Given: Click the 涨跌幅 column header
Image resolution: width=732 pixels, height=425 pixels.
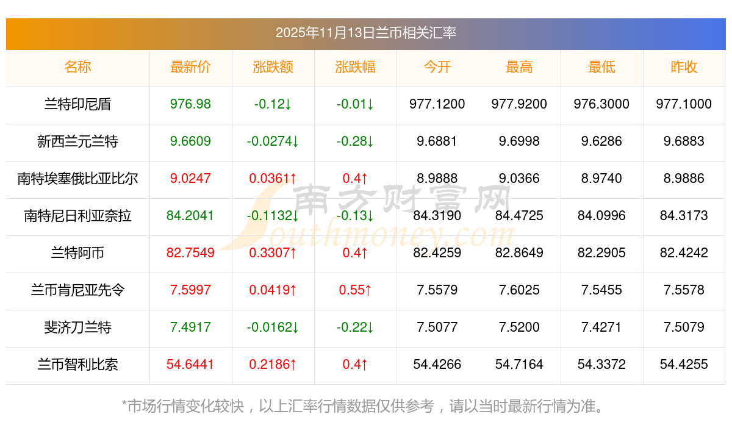Looking at the screenshot, I should (355, 68).
